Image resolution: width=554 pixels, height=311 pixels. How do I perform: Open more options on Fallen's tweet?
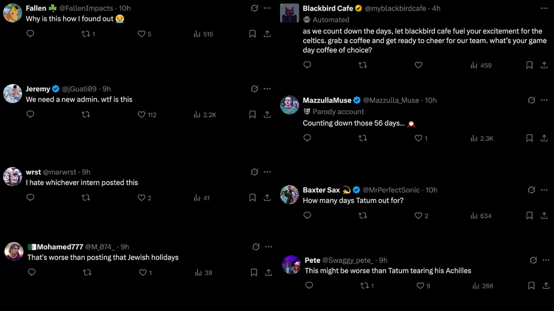click(267, 8)
